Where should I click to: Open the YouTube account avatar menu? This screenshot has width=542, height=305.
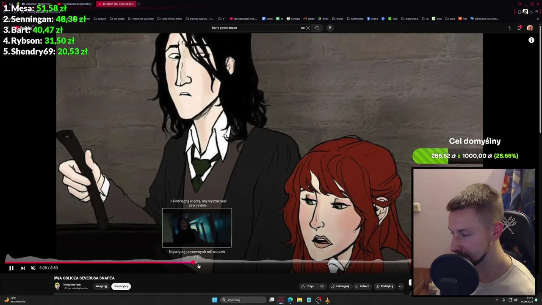point(530,28)
